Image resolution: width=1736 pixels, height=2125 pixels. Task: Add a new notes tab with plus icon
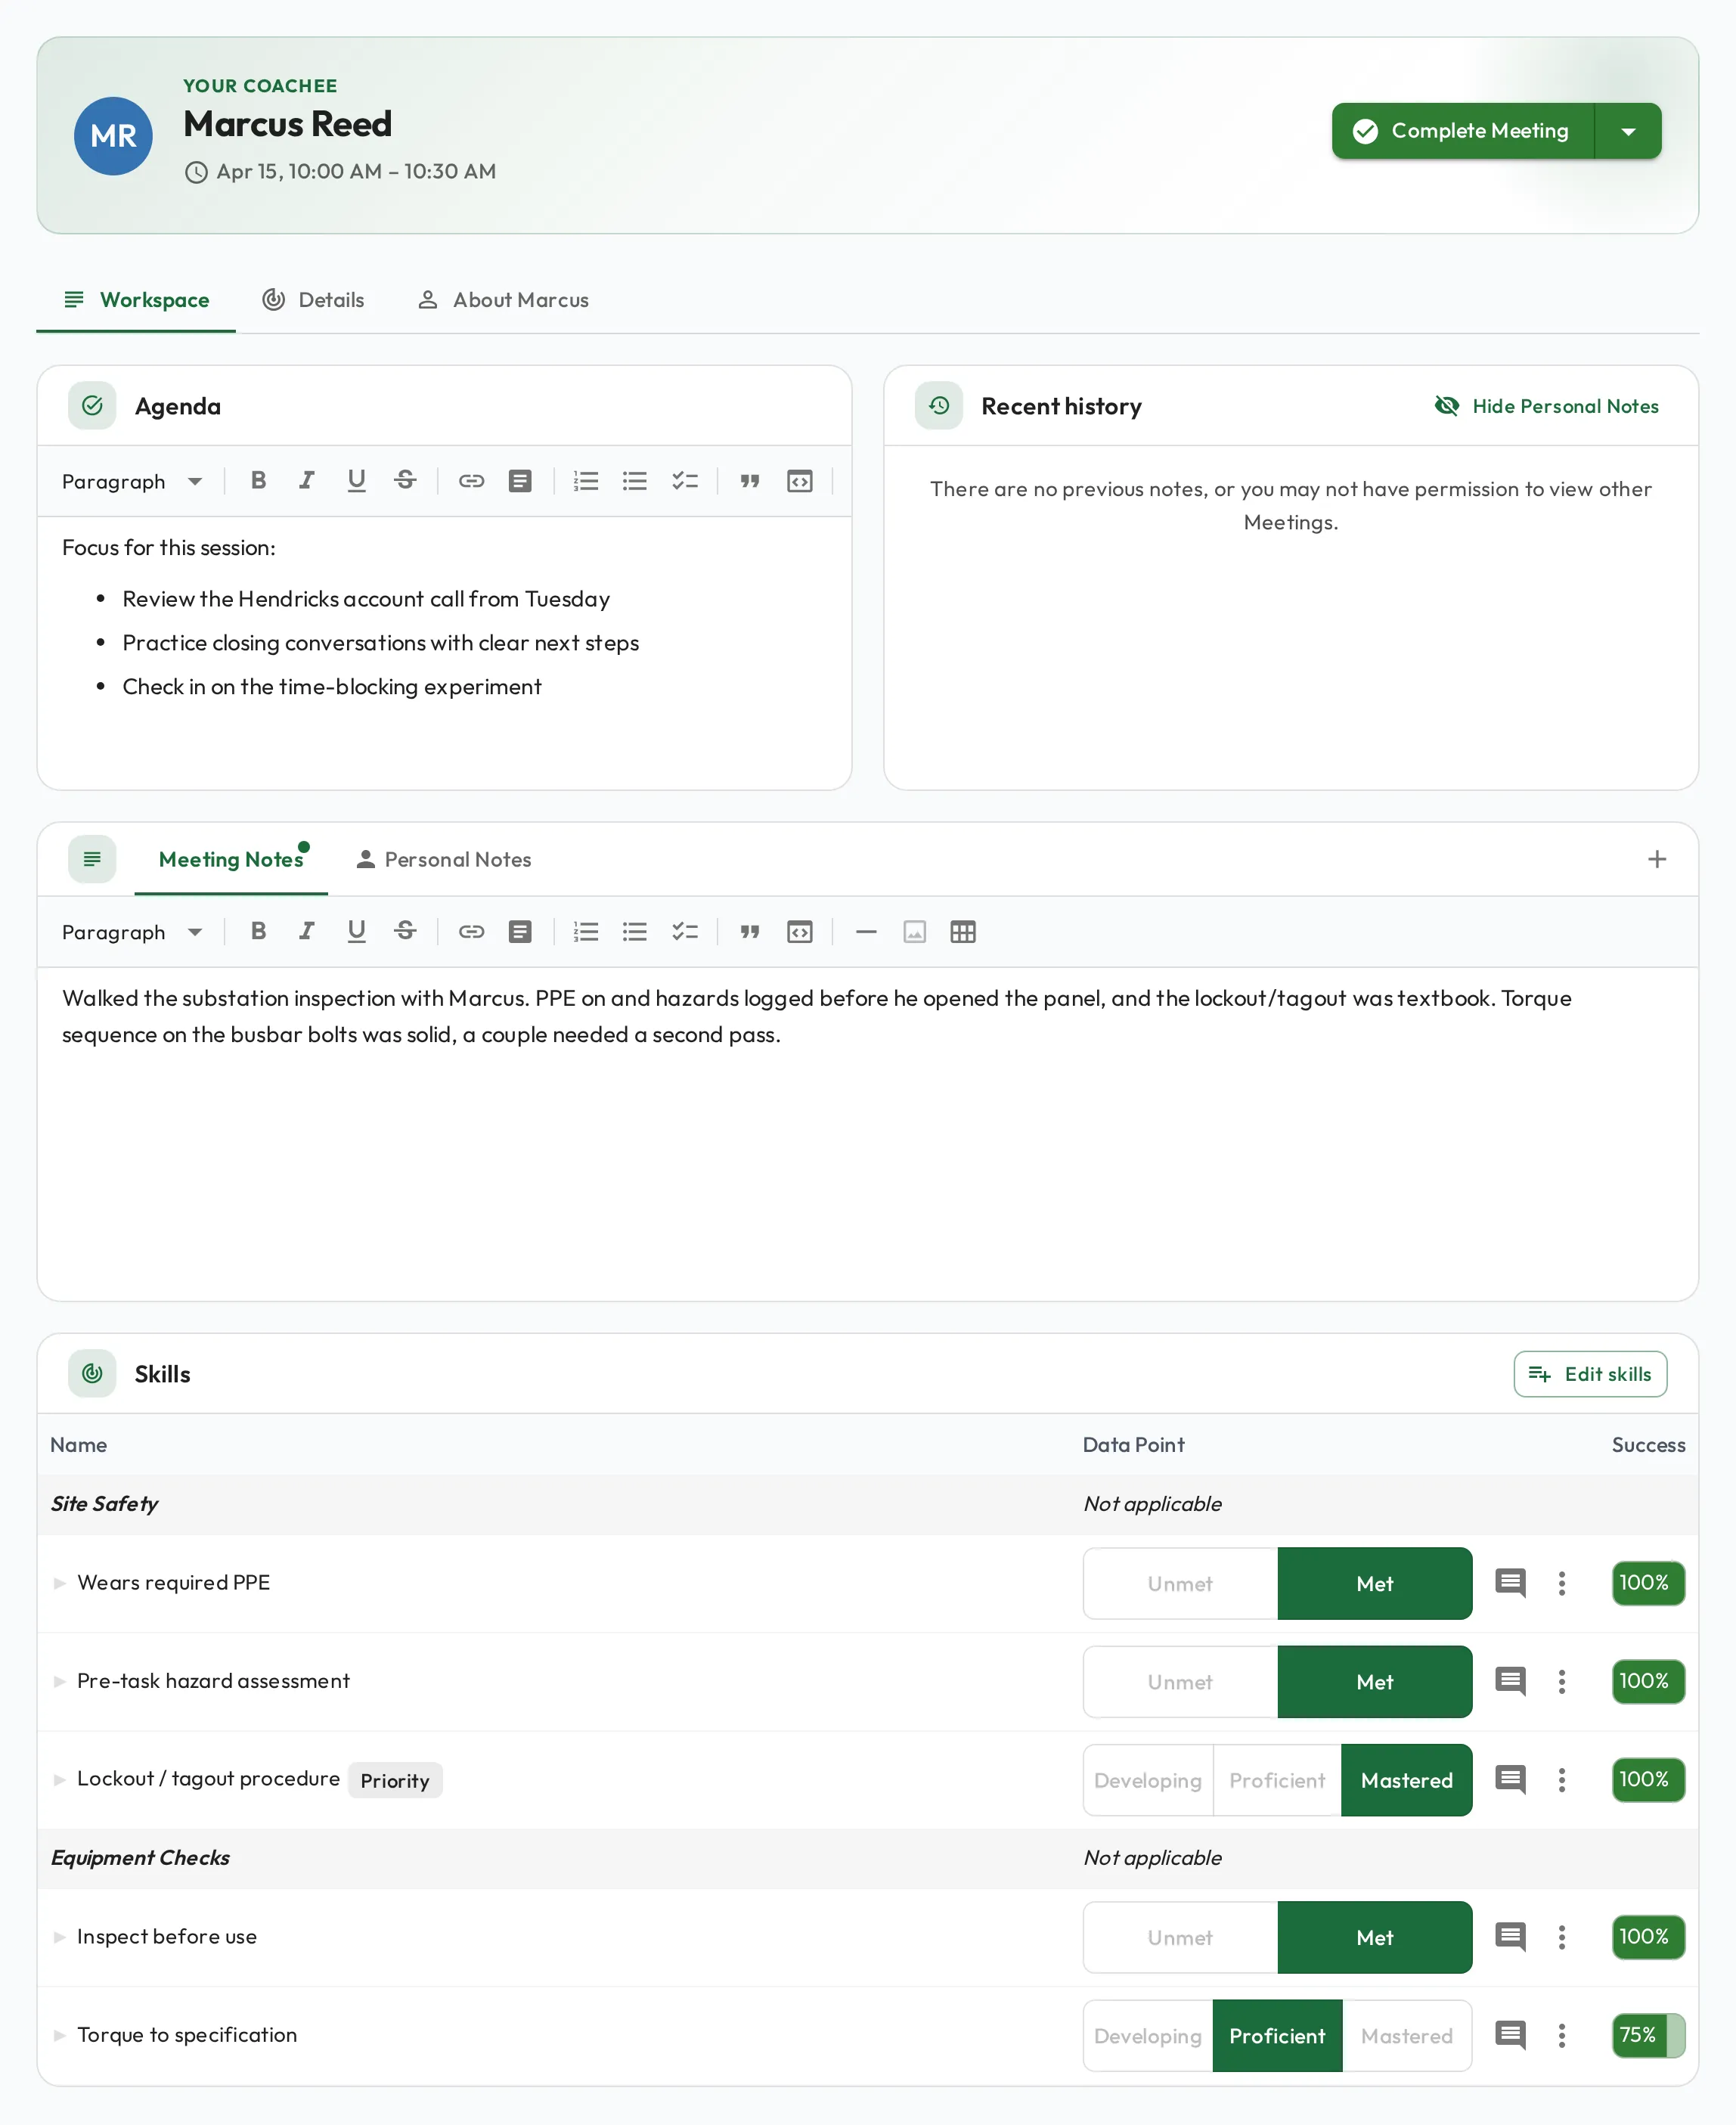(x=1657, y=859)
